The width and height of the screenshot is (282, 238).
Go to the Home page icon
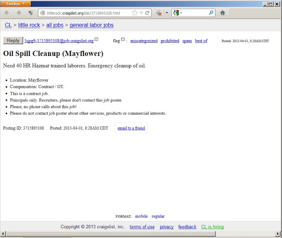pyautogui.click(x=223, y=13)
